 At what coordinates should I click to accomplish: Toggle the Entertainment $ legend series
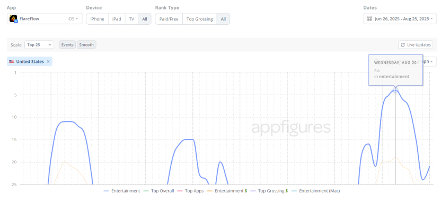(x=227, y=191)
